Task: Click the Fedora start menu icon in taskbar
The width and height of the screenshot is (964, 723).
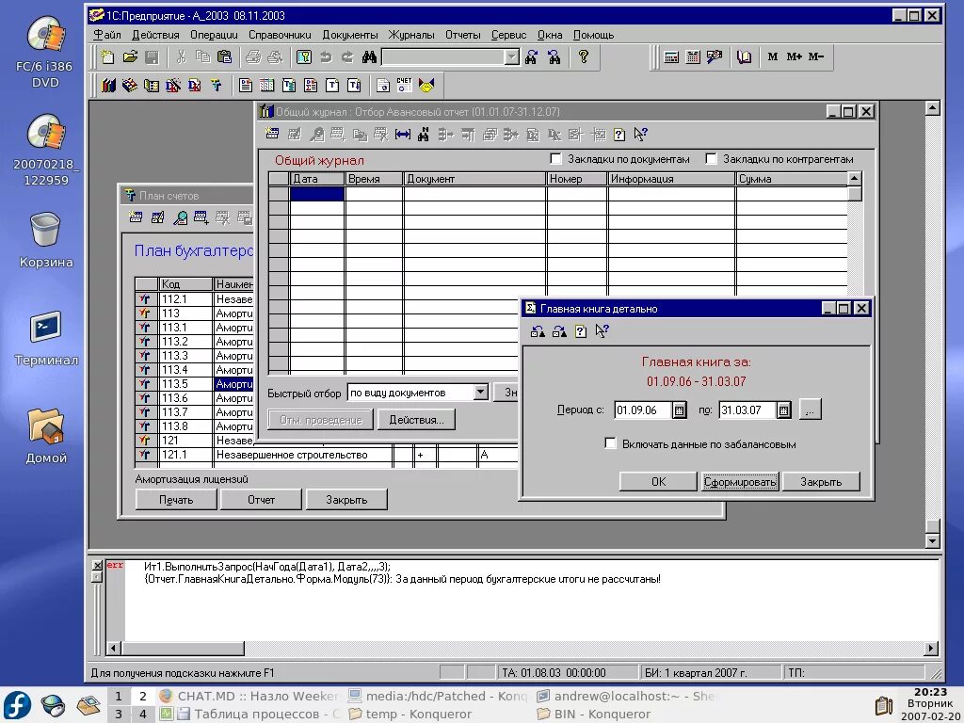Action: (x=17, y=704)
